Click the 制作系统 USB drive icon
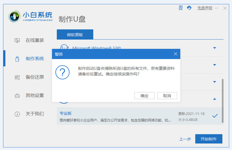 click(x=17, y=59)
